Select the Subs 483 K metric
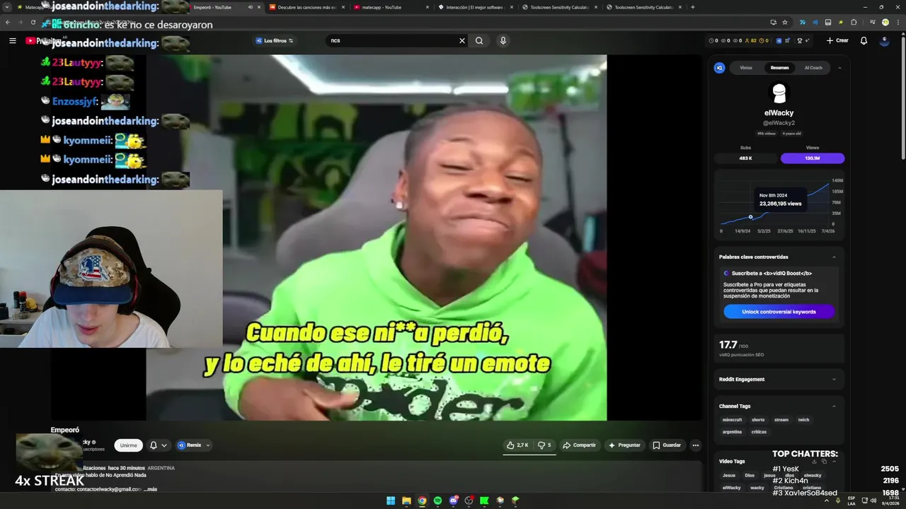The height and width of the screenshot is (509, 906). pyautogui.click(x=745, y=158)
